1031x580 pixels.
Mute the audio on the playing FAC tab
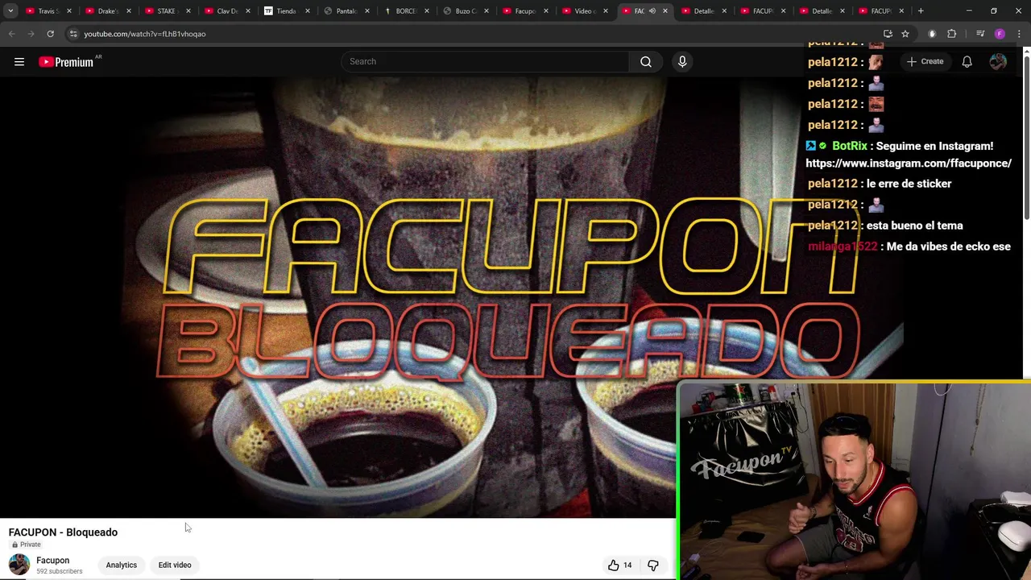tap(652, 11)
